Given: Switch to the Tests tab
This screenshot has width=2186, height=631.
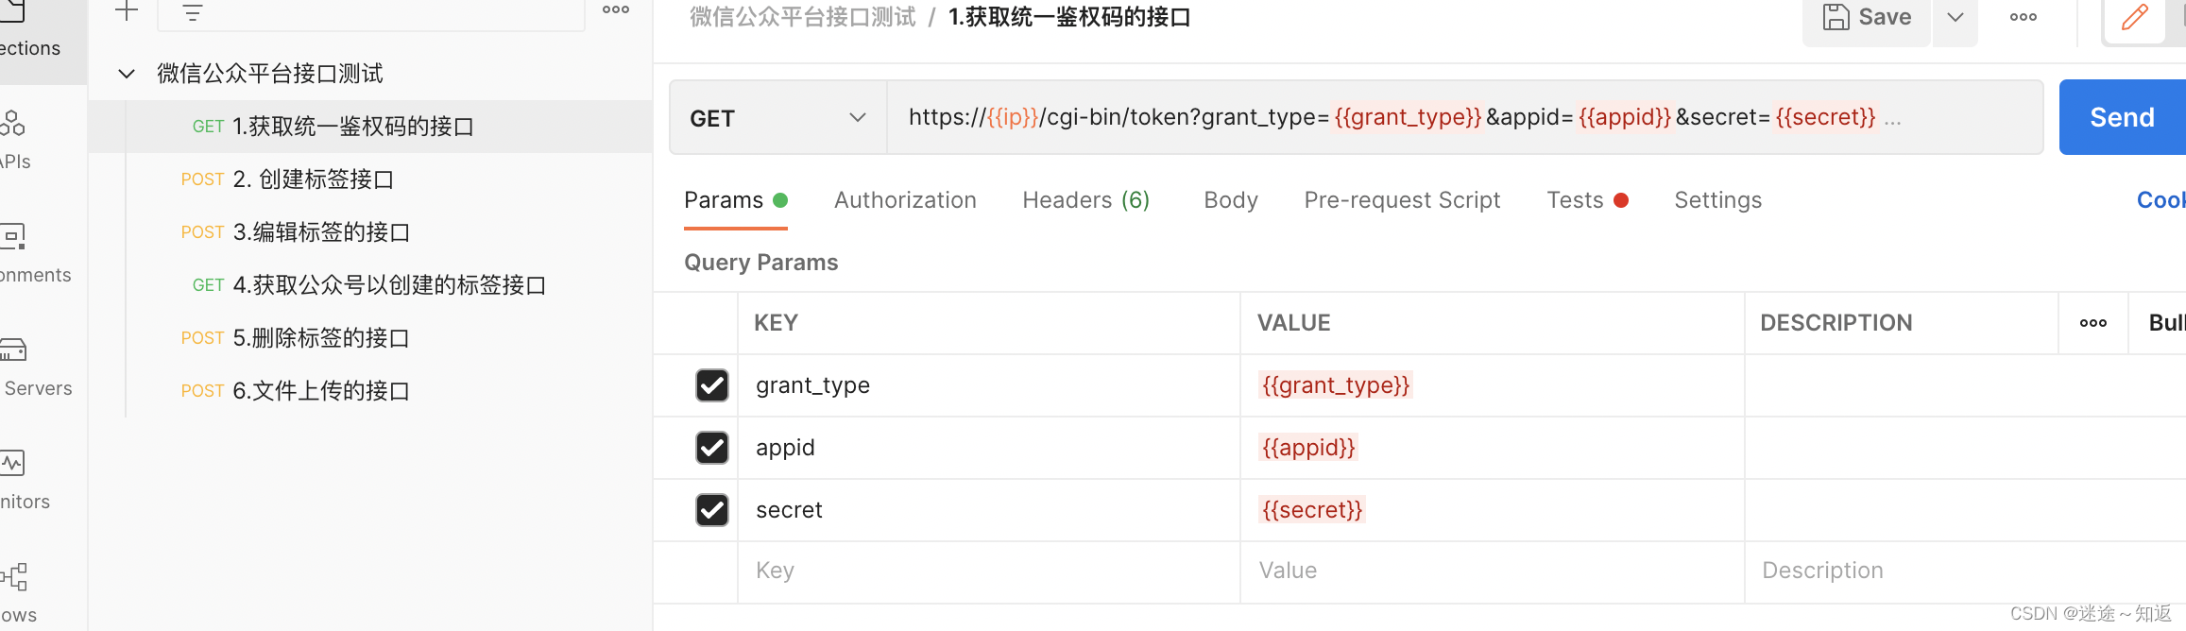Looking at the screenshot, I should [x=1587, y=200].
